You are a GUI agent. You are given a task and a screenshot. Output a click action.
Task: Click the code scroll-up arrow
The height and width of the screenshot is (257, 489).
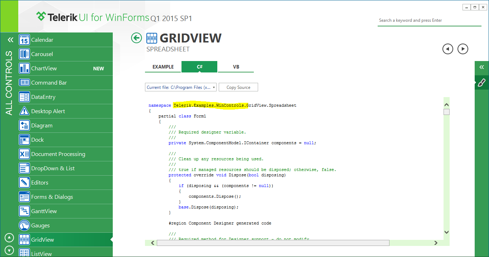[x=446, y=105]
